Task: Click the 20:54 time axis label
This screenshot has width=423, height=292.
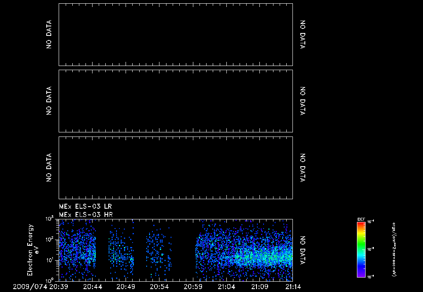Action: click(159, 287)
